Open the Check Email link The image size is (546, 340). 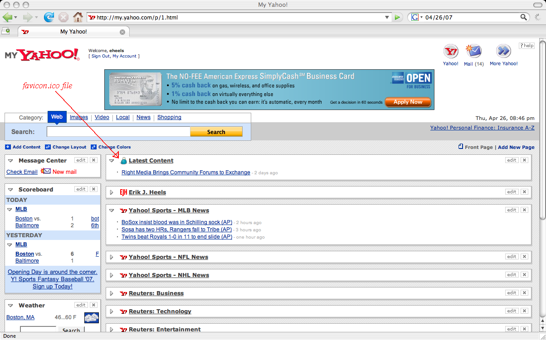(x=22, y=172)
